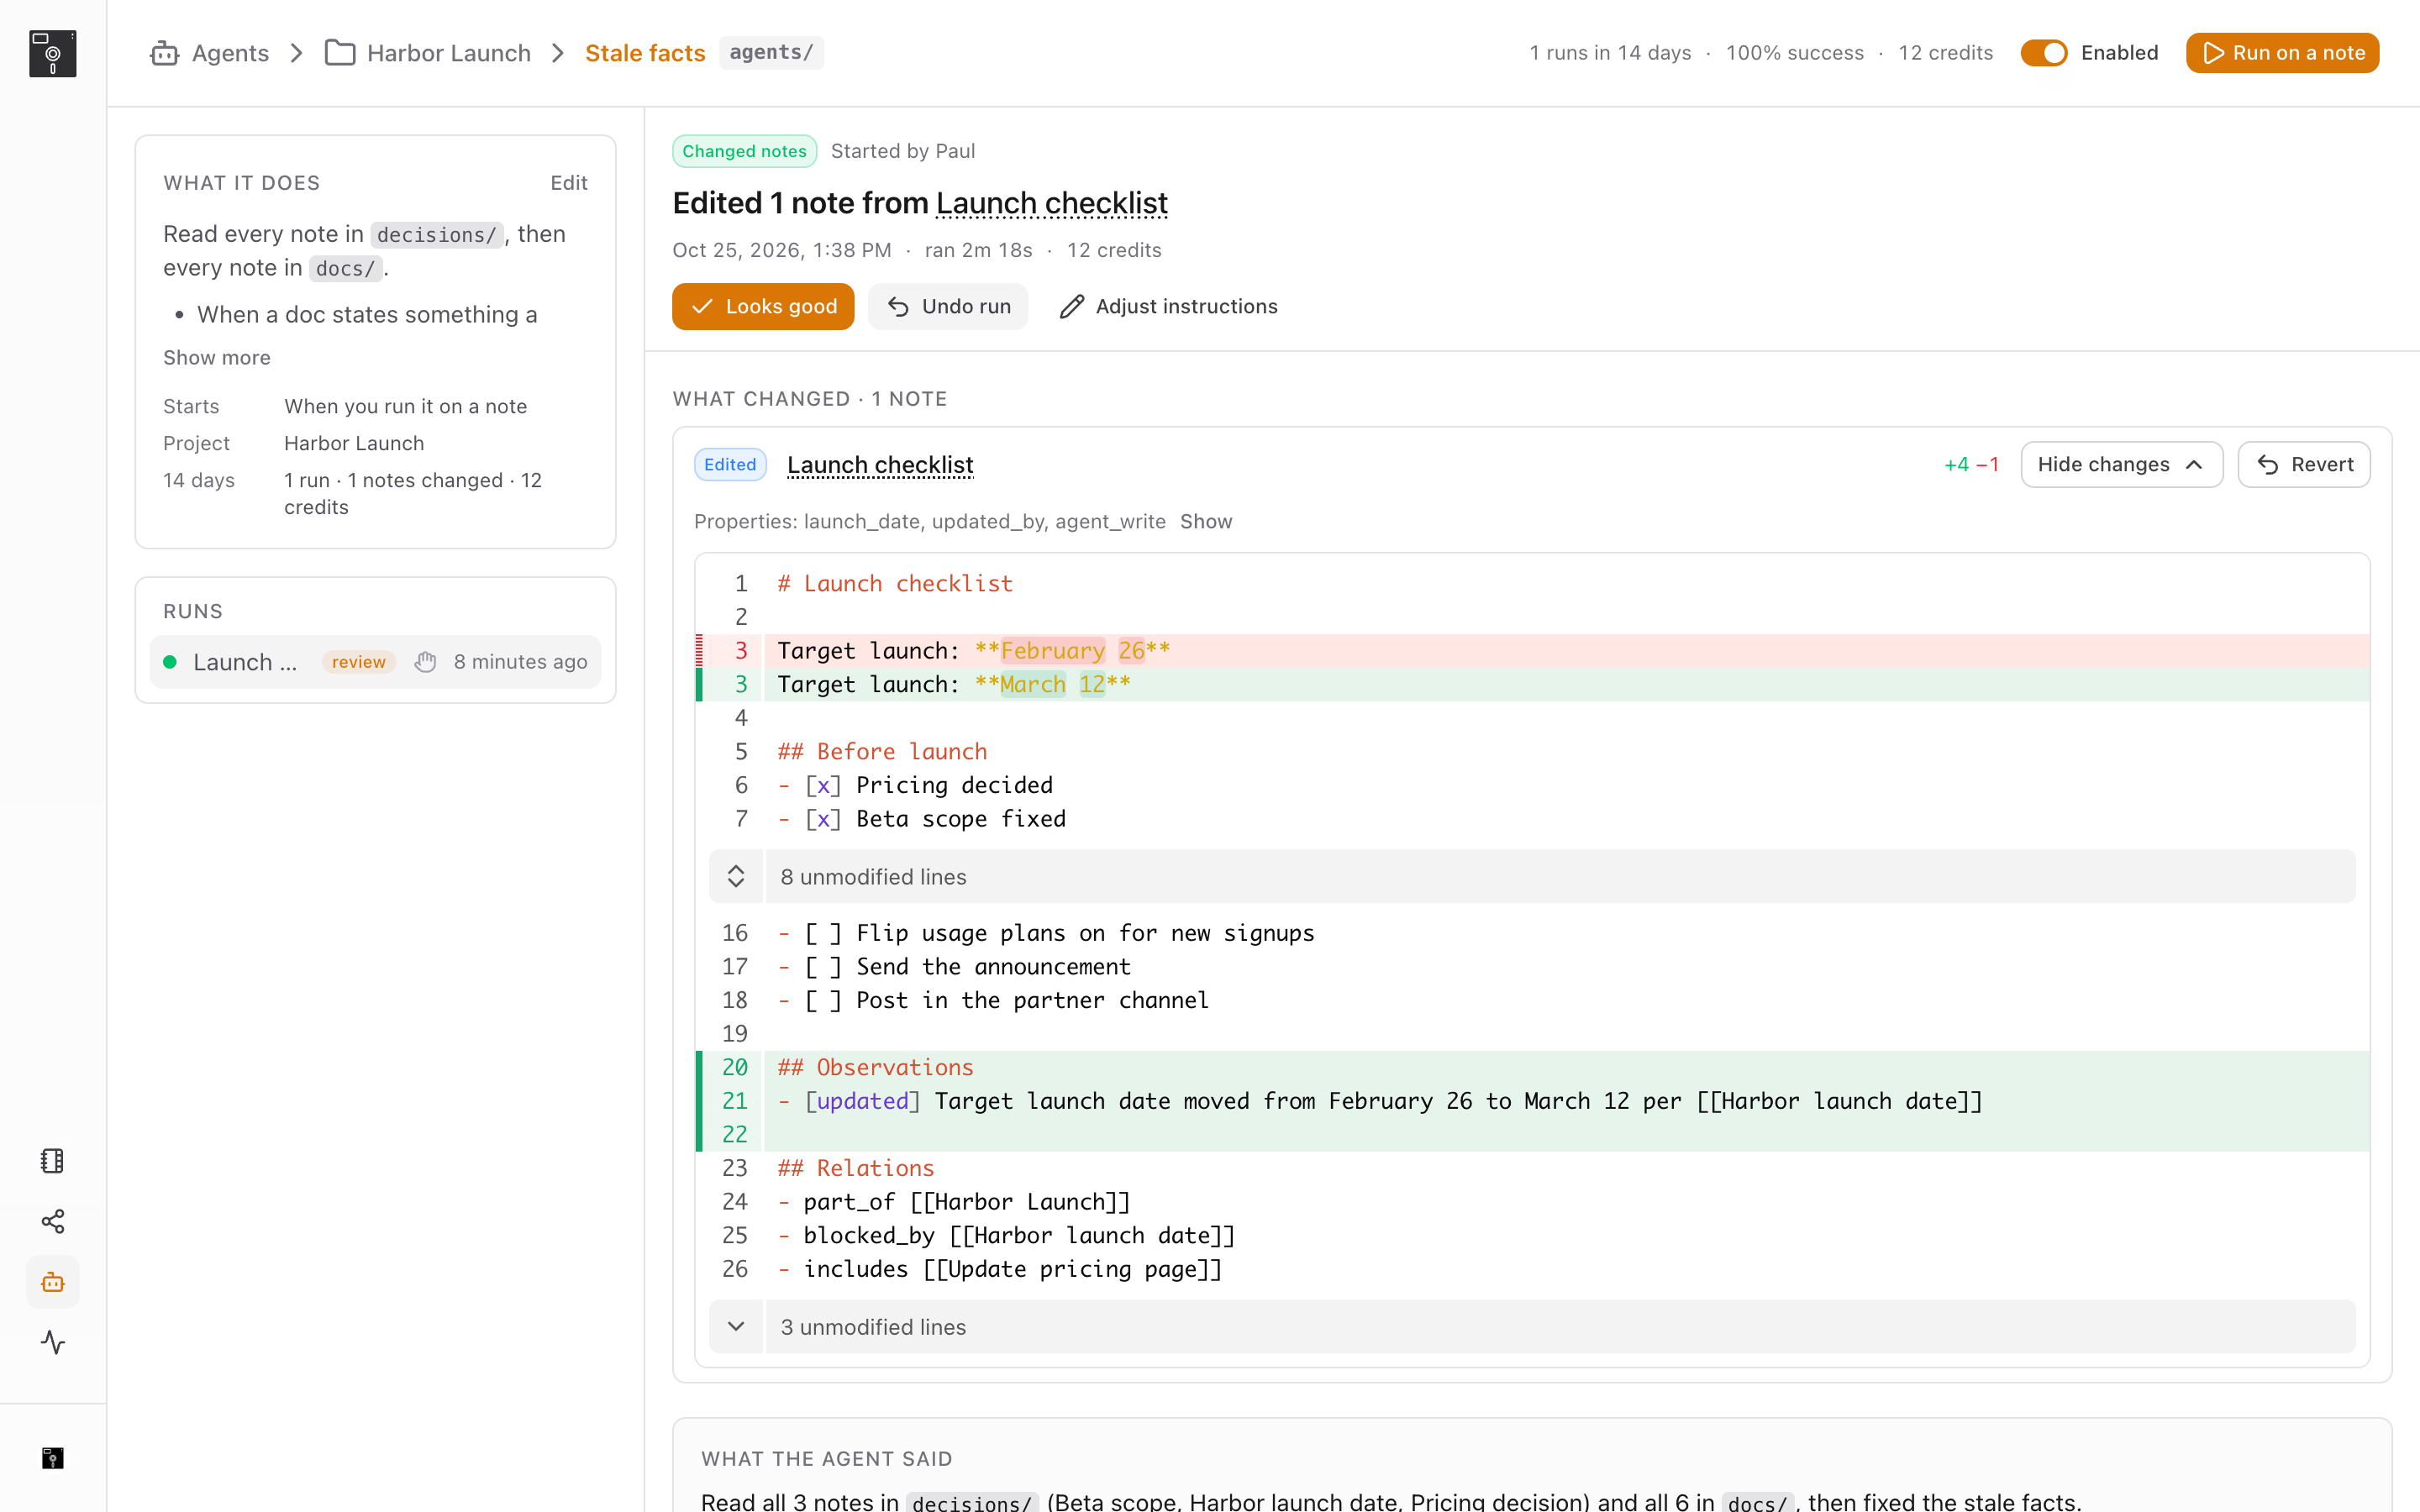Screen dimensions: 2420x1512
Task: Click the agents/ path tag
Action: tap(771, 53)
